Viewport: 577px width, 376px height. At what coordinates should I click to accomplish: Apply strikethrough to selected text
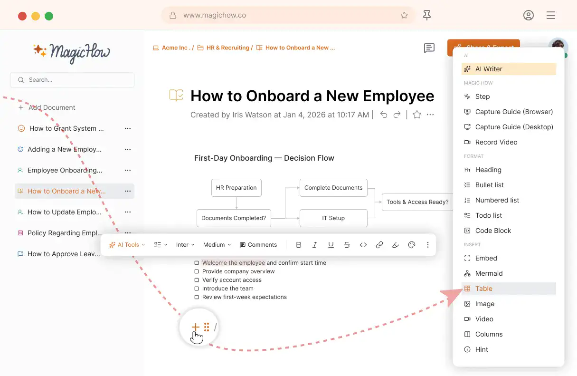coord(347,244)
